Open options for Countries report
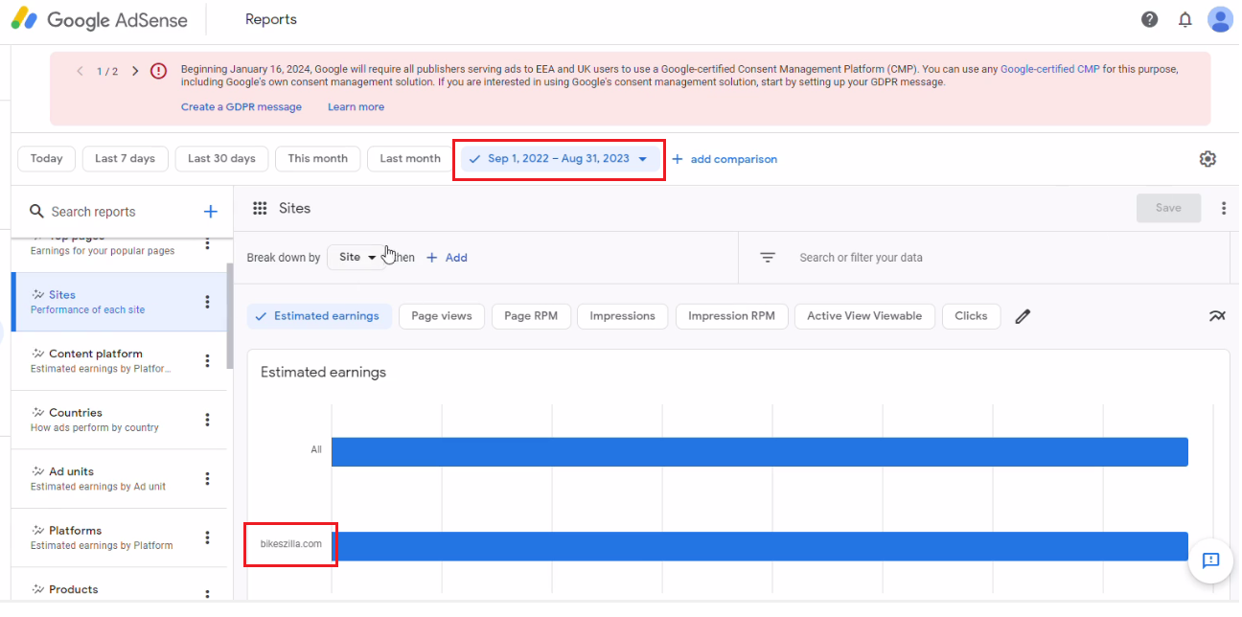Screen dimensions: 1242x617 (x=207, y=420)
